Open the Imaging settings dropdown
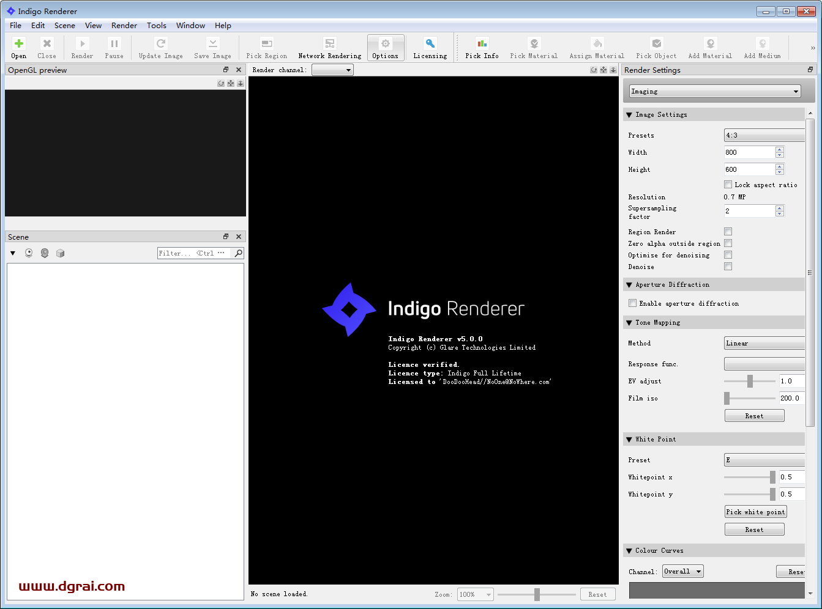822x609 pixels. click(x=714, y=90)
